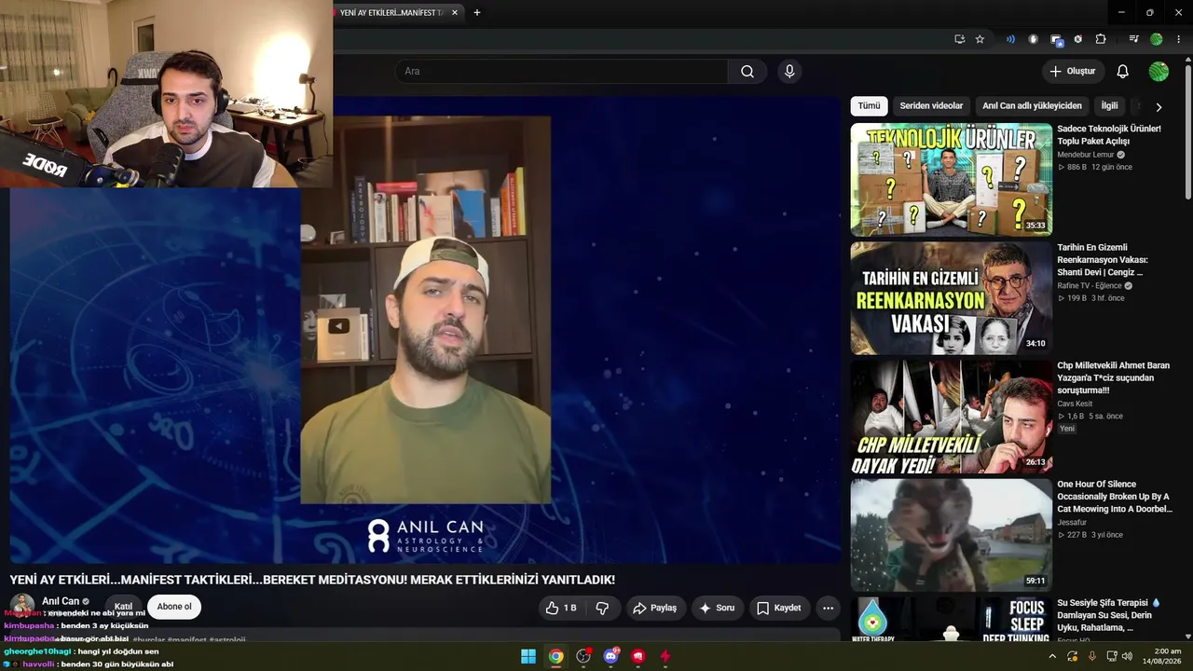Open the Teknolojik Ürünler video thumbnail
This screenshot has width=1193, height=671.
(x=951, y=179)
